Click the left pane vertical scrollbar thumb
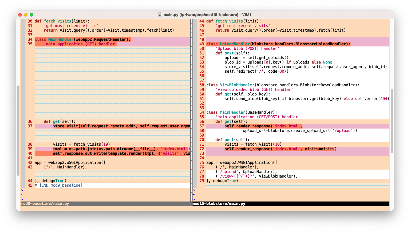The height and width of the screenshot is (232, 410). click(x=18, y=130)
